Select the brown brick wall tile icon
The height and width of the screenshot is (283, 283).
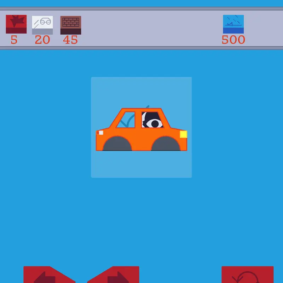click(71, 25)
